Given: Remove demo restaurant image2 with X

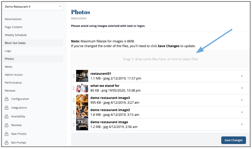Looking at the screenshot, I should pyautogui.click(x=242, y=113).
